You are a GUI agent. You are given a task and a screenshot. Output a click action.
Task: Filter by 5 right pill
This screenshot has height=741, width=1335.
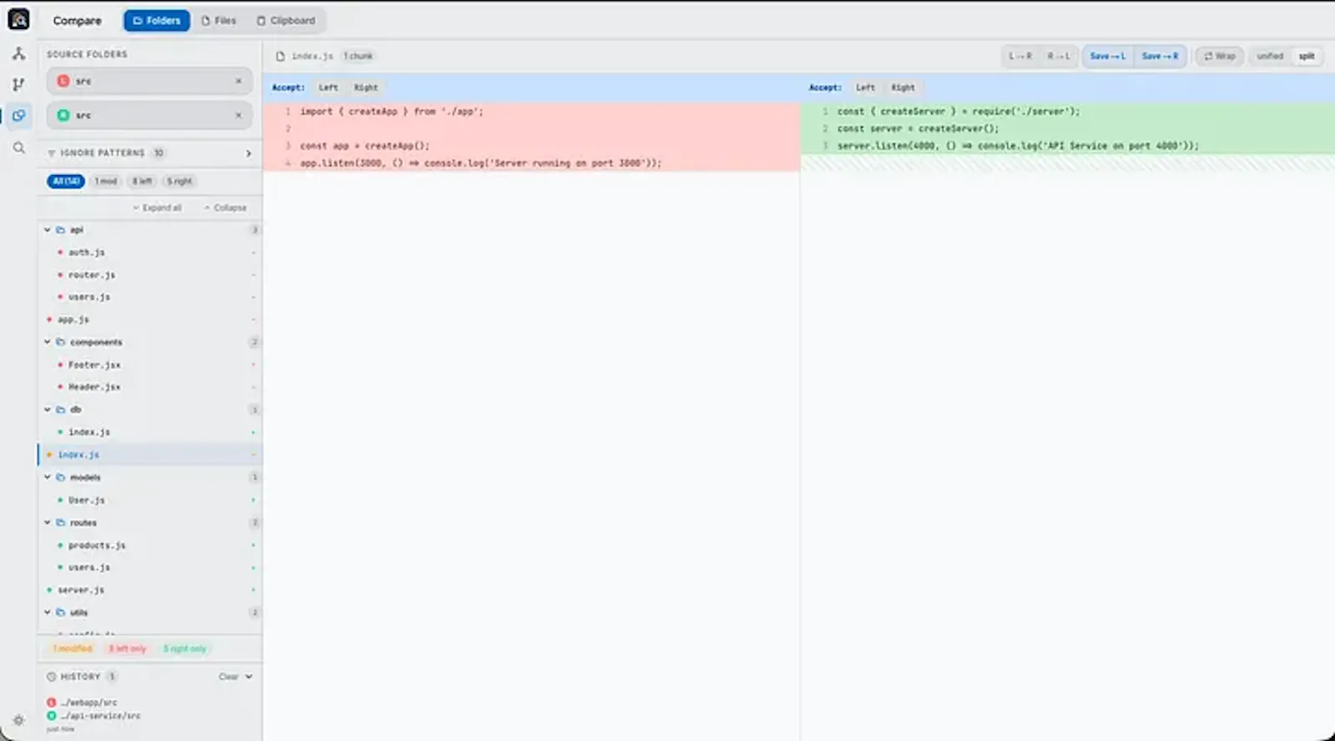179,181
